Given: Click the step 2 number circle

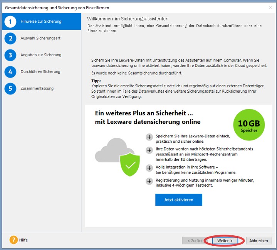Looking at the screenshot, I should click(10, 39).
